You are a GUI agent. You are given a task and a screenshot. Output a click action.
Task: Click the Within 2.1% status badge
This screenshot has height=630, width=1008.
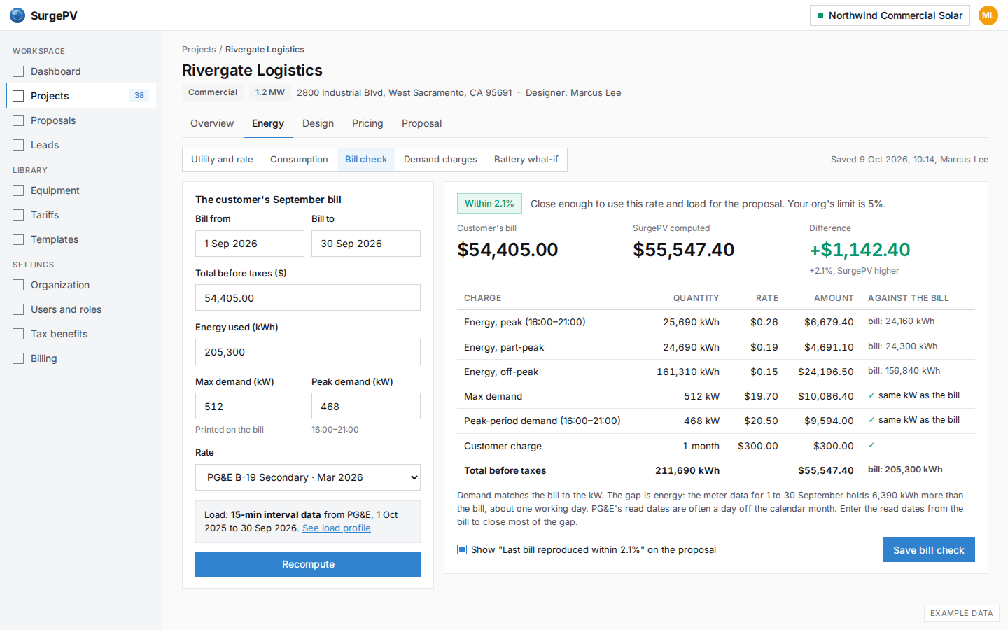(489, 204)
